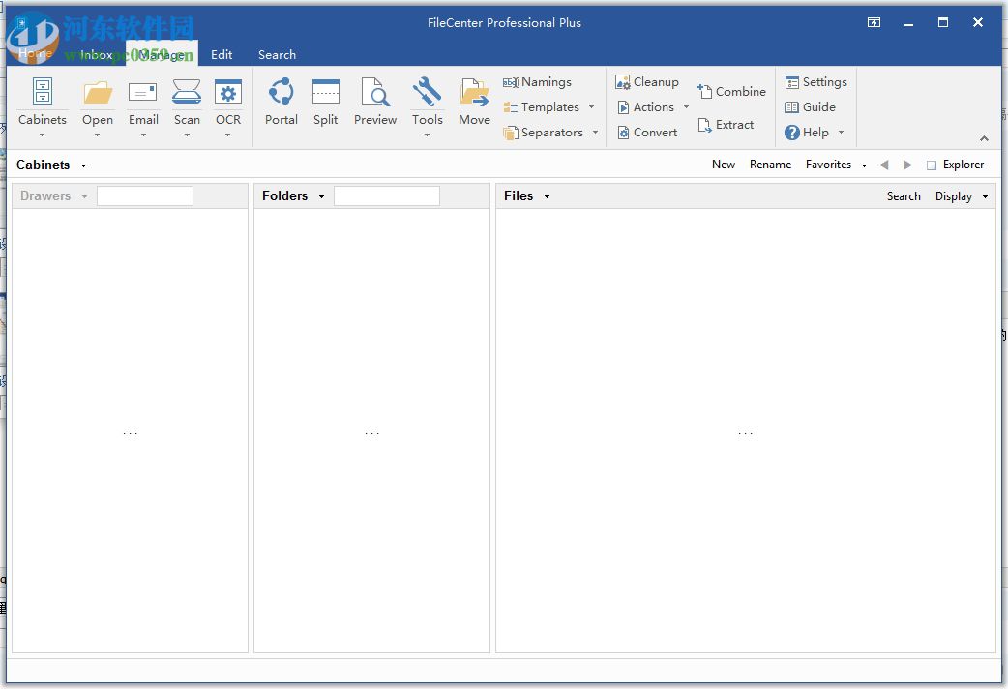Image resolution: width=1008 pixels, height=689 pixels.
Task: Select the Split document tool
Action: (326, 94)
